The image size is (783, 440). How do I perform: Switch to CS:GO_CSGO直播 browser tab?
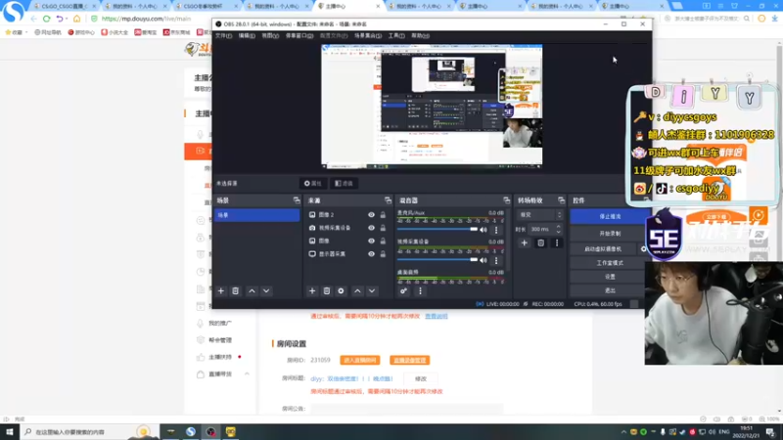(x=64, y=6)
